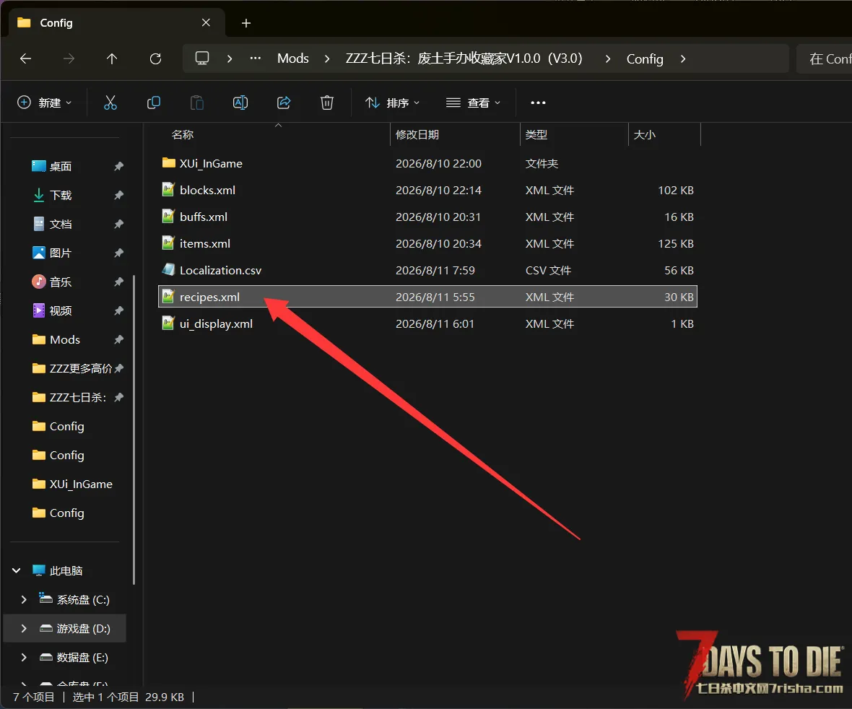Collapse the 此电脑 tree node
This screenshot has width=852, height=709.
pyautogui.click(x=17, y=570)
